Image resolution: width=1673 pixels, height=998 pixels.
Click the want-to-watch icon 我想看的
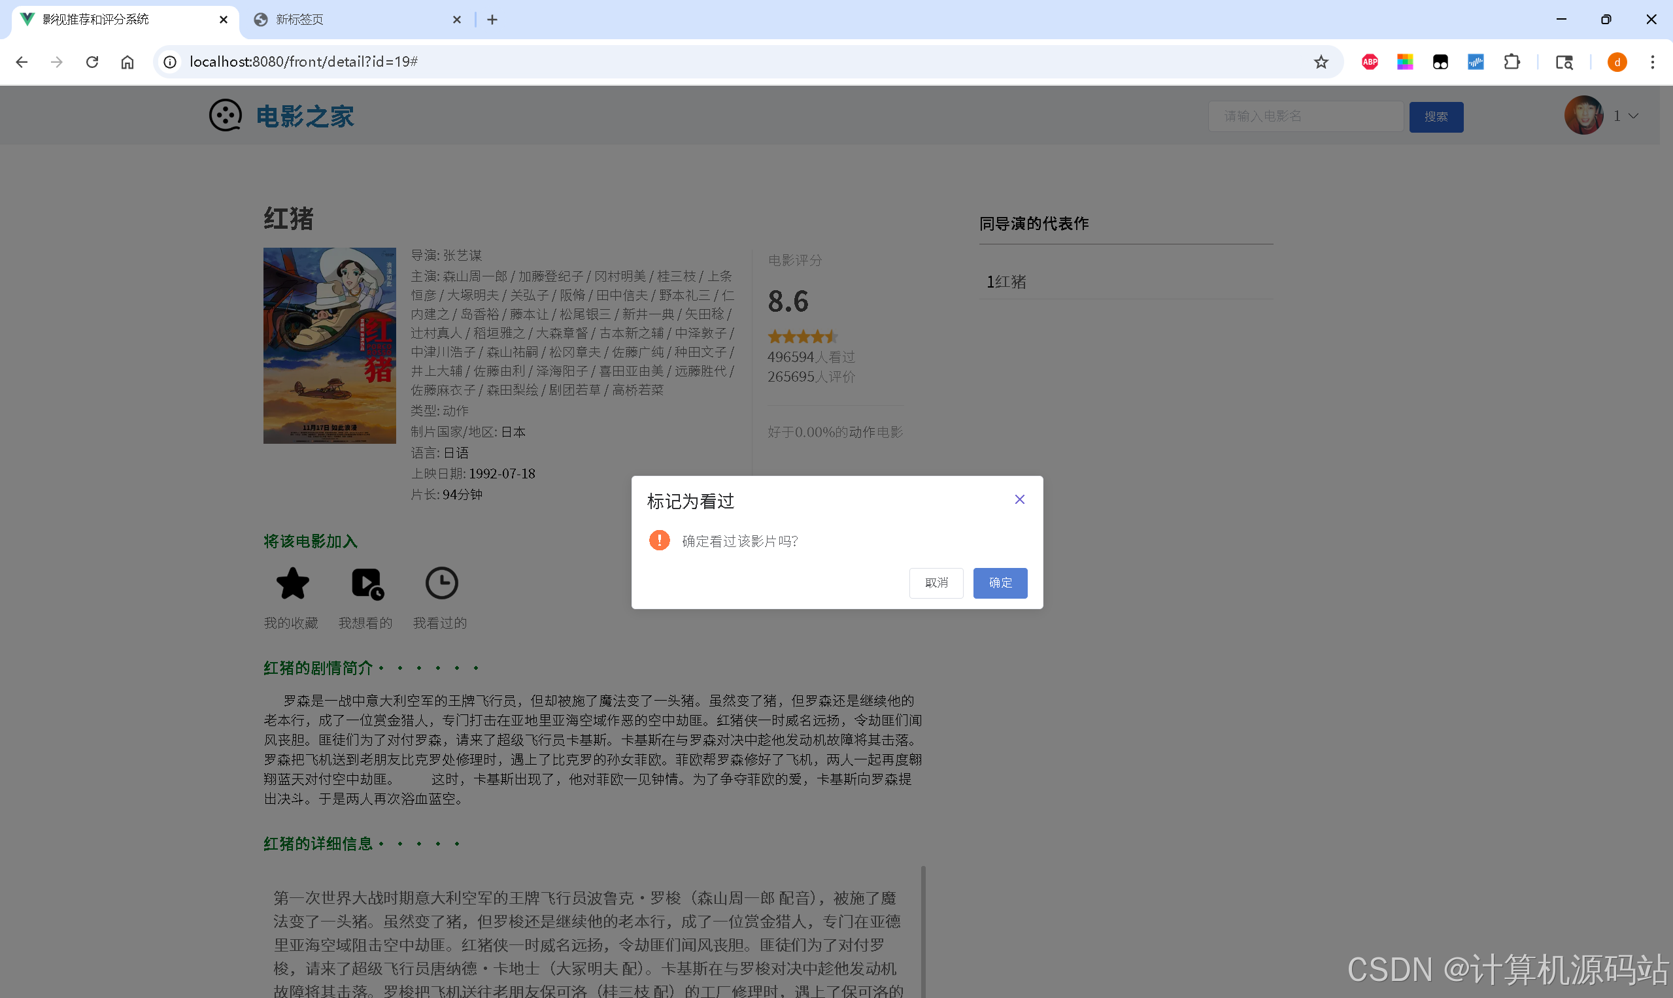pos(367,583)
